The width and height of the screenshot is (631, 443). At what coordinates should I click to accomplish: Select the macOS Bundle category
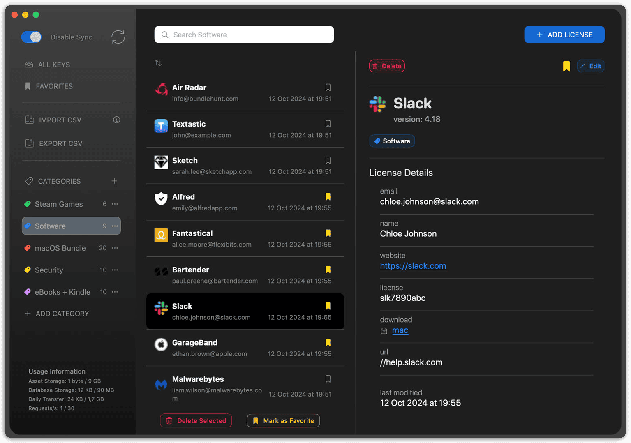[60, 248]
